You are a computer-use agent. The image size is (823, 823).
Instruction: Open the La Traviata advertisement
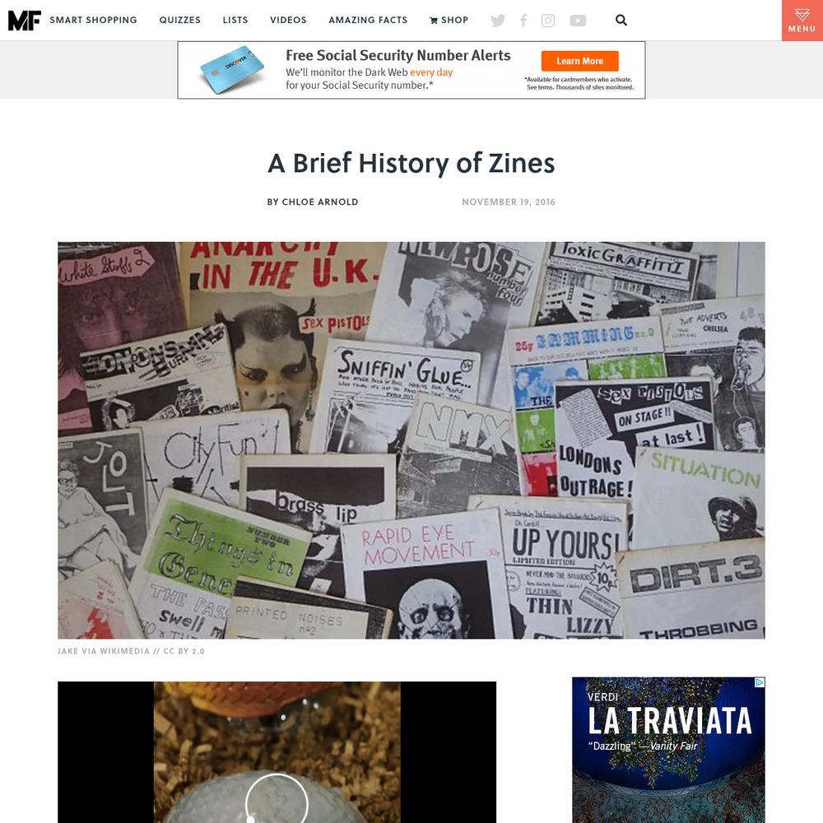coord(668,750)
